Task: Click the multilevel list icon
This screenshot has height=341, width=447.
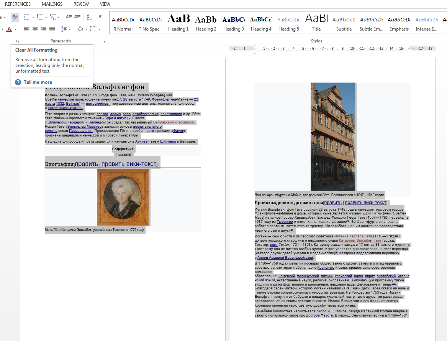Action: pos(53,17)
